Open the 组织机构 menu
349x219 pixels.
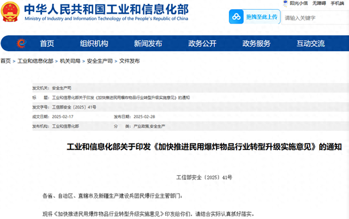[x=94, y=44]
